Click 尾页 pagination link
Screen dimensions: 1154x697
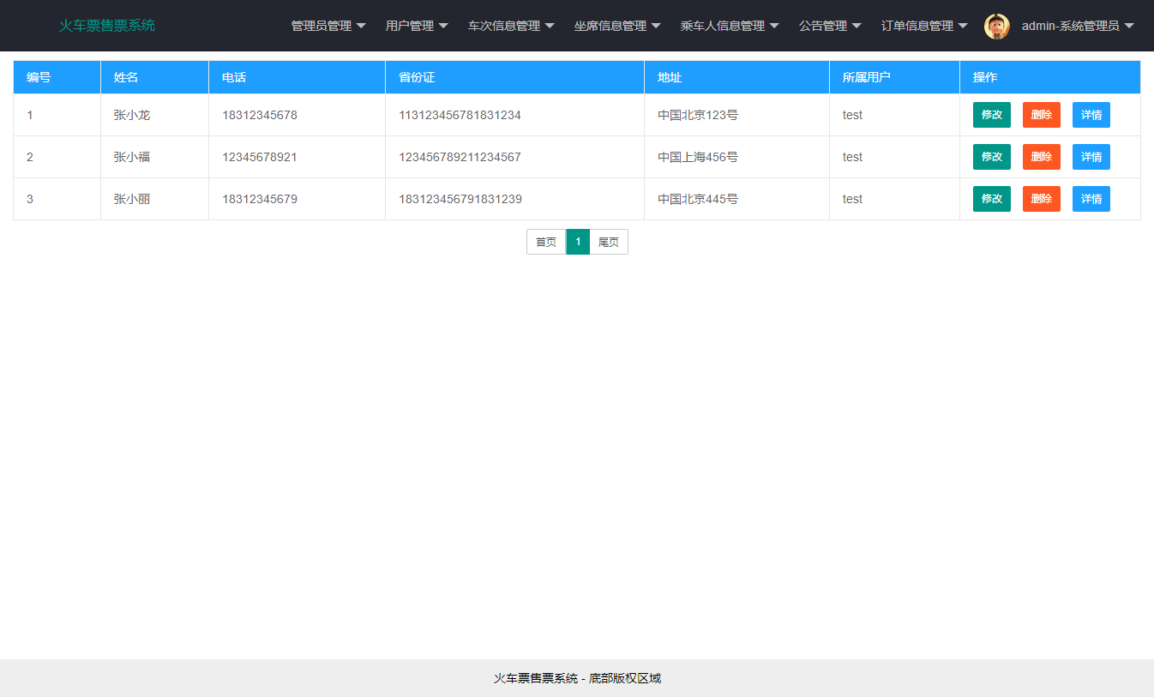point(609,242)
